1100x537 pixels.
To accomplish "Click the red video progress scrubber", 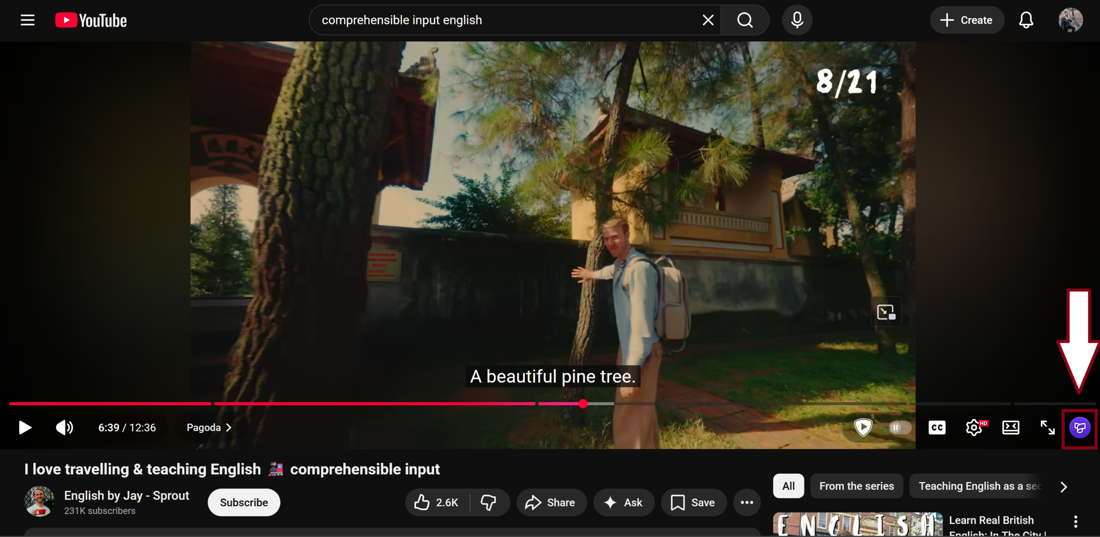I will [583, 403].
